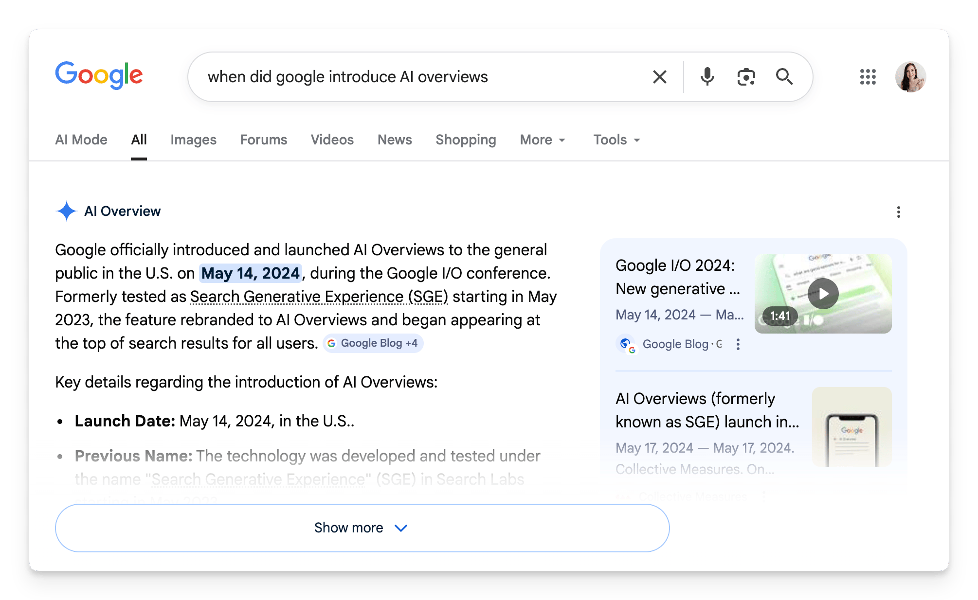Screen dimensions: 978x600
Task: Open Search Generative Experience (SGE) link
Action: click(319, 297)
